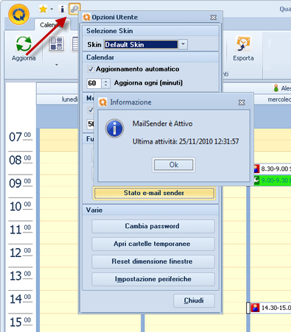Click the person icon on 14.30 appointment

(256, 308)
